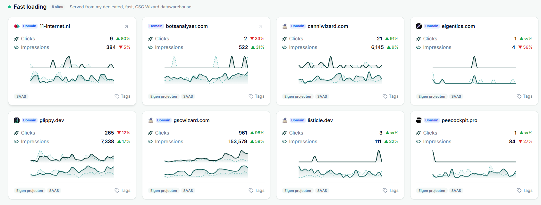The image size is (541, 205).
Task: Open Tags on the canniwizard.com card
Action: coord(391,96)
